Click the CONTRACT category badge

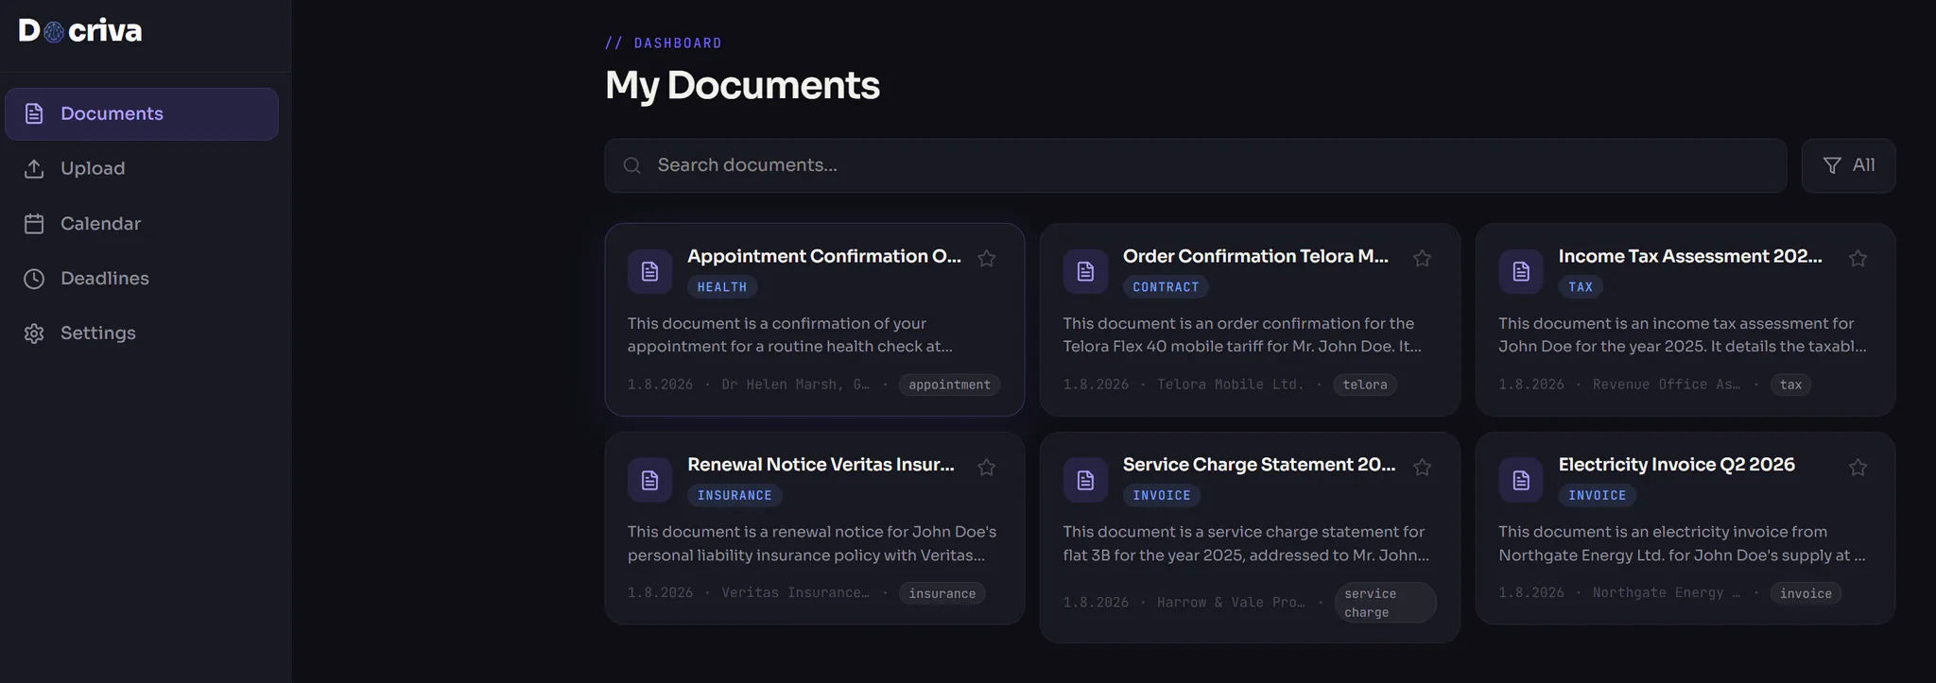click(1166, 287)
